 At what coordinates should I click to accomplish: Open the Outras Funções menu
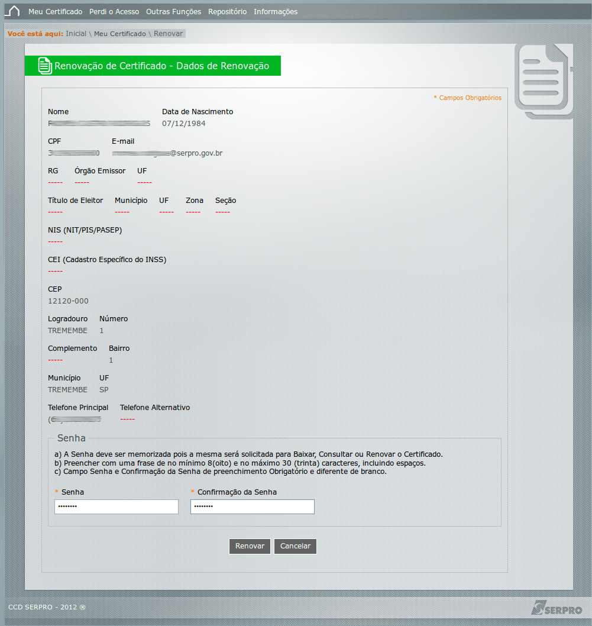[x=173, y=12]
